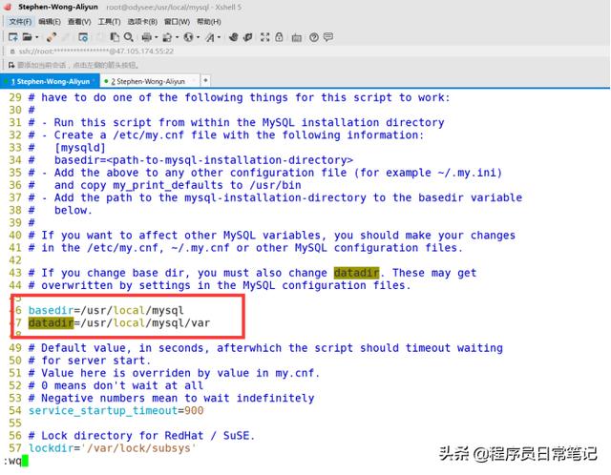Click the Disconnect/Reconnect plug icon
The image size is (611, 475).
pos(51,37)
